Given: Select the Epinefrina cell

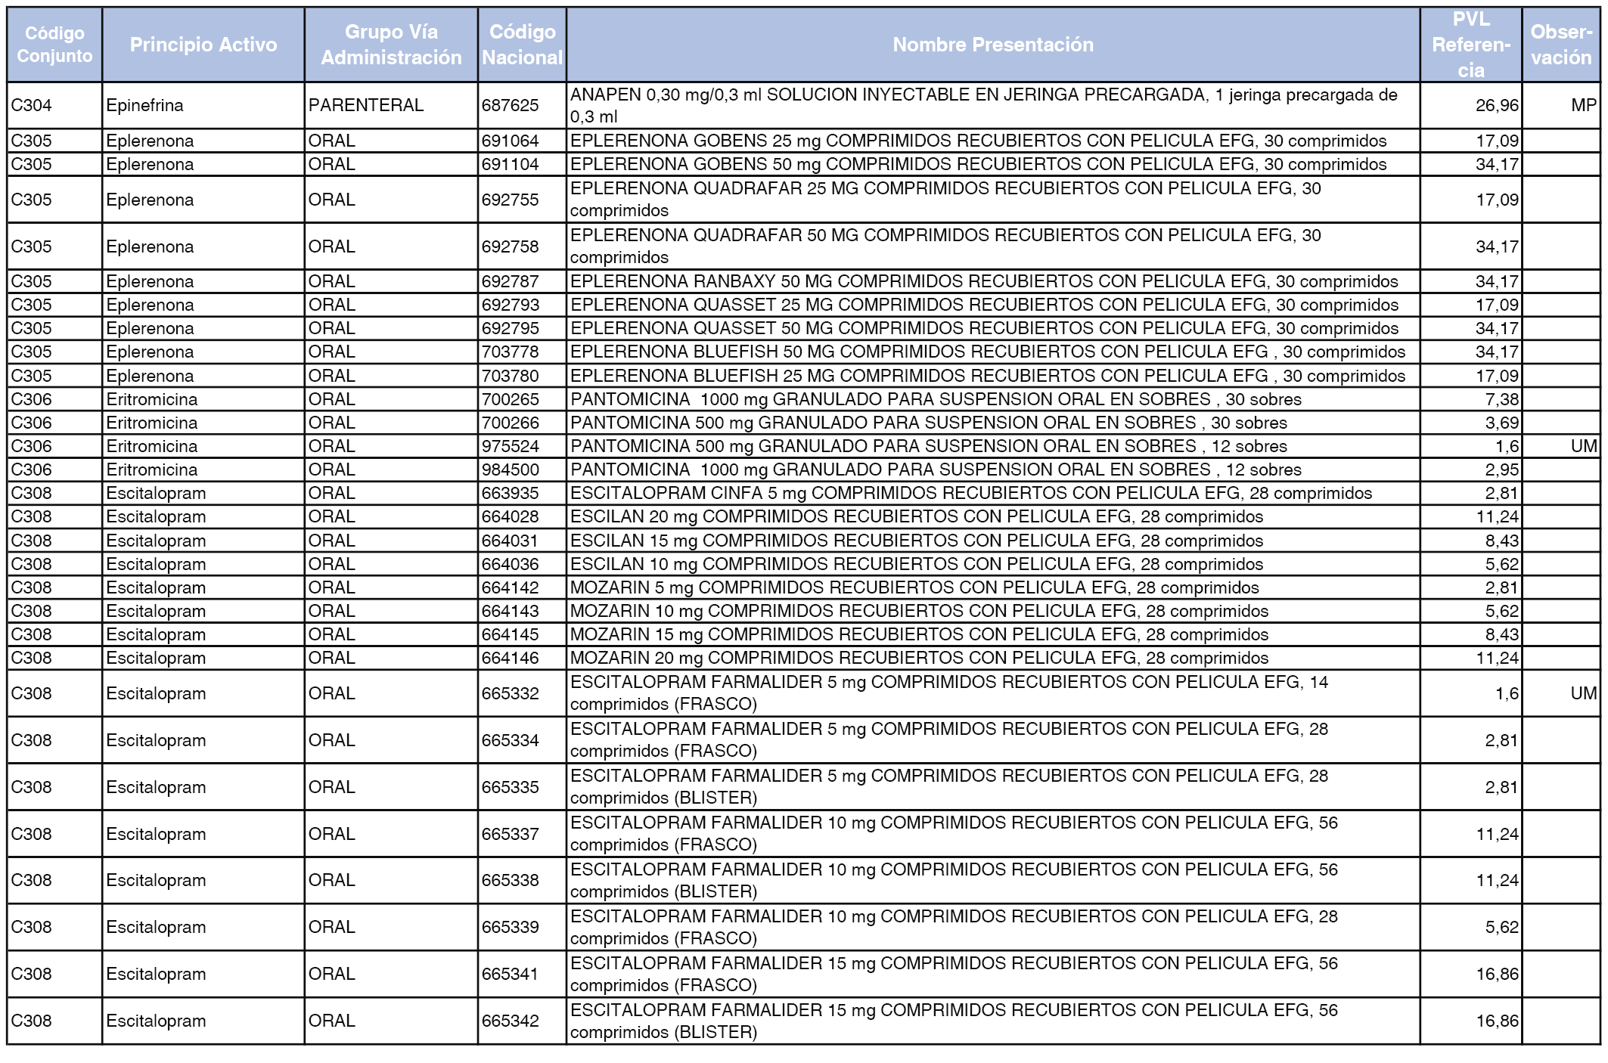Looking at the screenshot, I should (203, 105).
